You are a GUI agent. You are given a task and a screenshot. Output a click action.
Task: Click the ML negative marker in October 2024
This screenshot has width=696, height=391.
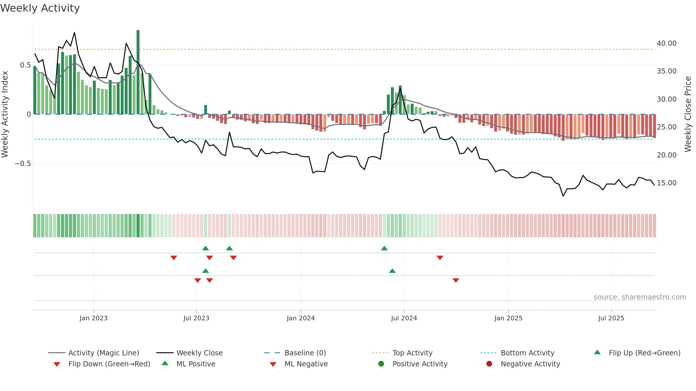pyautogui.click(x=456, y=280)
